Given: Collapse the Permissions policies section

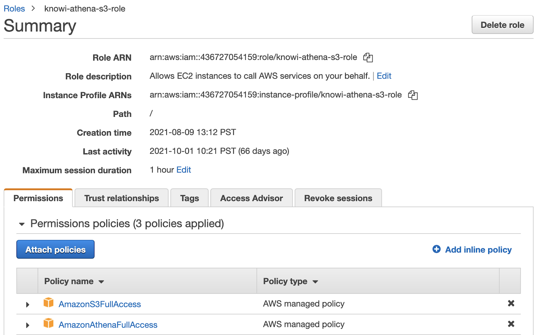Looking at the screenshot, I should pos(22,224).
